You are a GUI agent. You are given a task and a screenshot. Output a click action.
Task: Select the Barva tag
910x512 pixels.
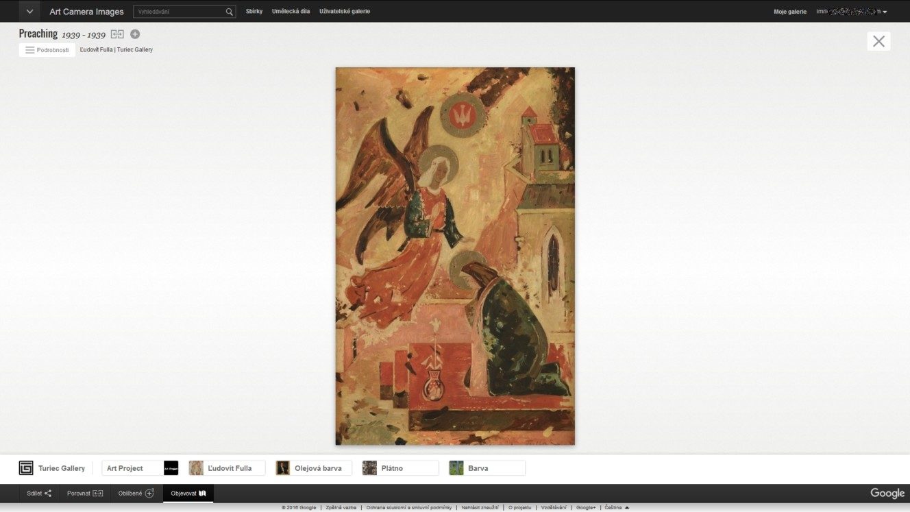click(487, 468)
